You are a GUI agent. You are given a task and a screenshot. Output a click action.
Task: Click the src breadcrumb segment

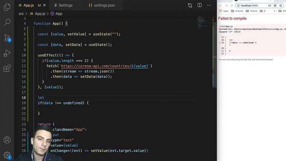(21, 14)
